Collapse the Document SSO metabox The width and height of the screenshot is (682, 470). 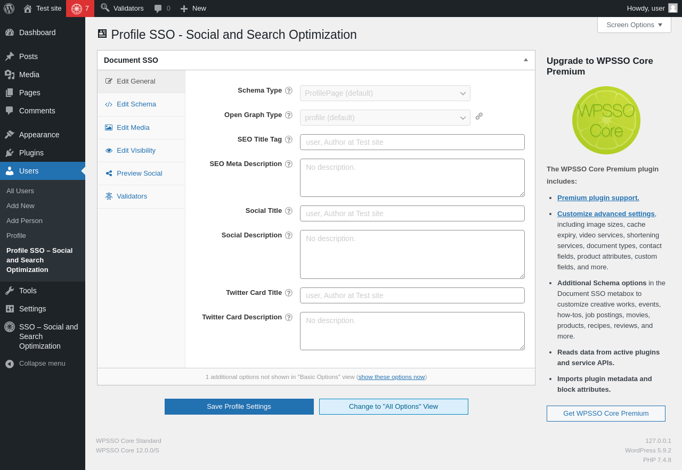[526, 60]
